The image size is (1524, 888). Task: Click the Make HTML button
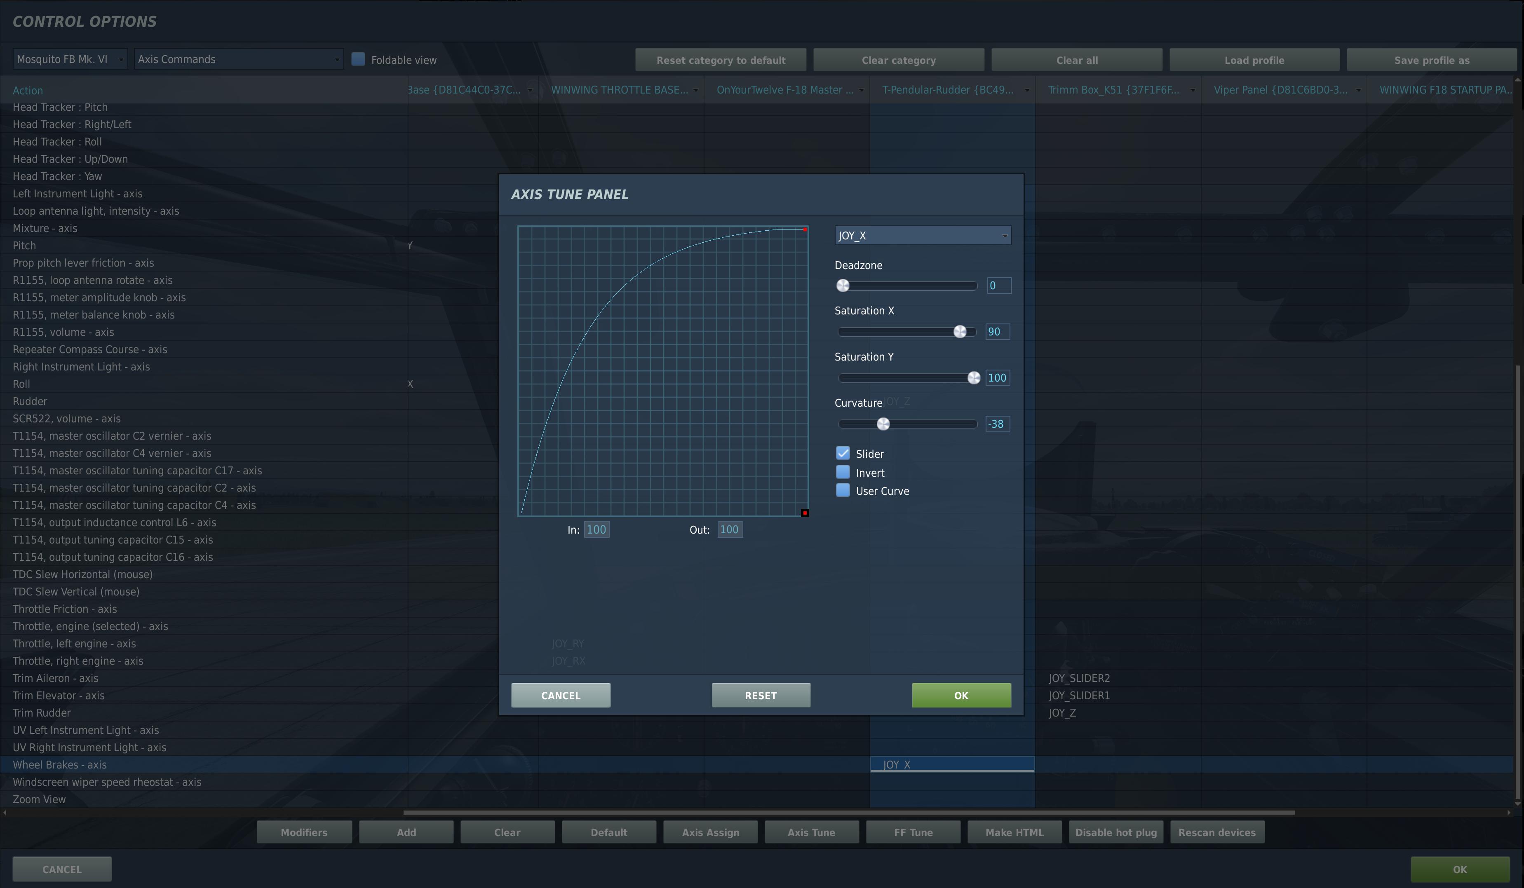click(1014, 832)
